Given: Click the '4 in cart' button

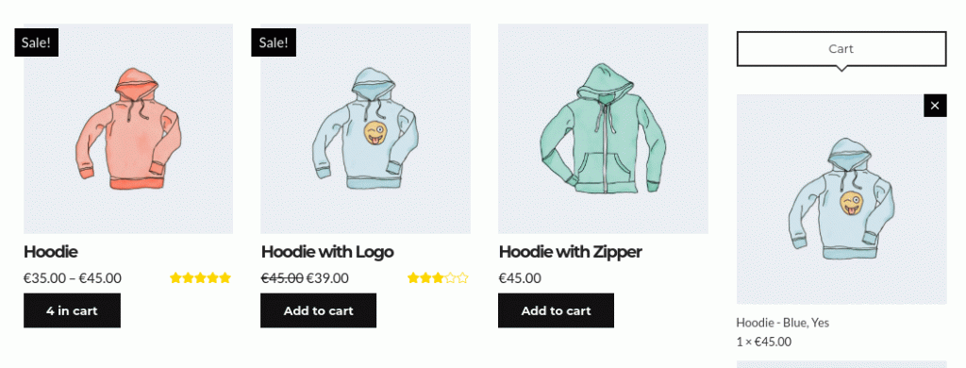Looking at the screenshot, I should click(72, 310).
